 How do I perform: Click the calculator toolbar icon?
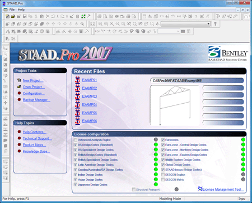[x=78, y=16]
